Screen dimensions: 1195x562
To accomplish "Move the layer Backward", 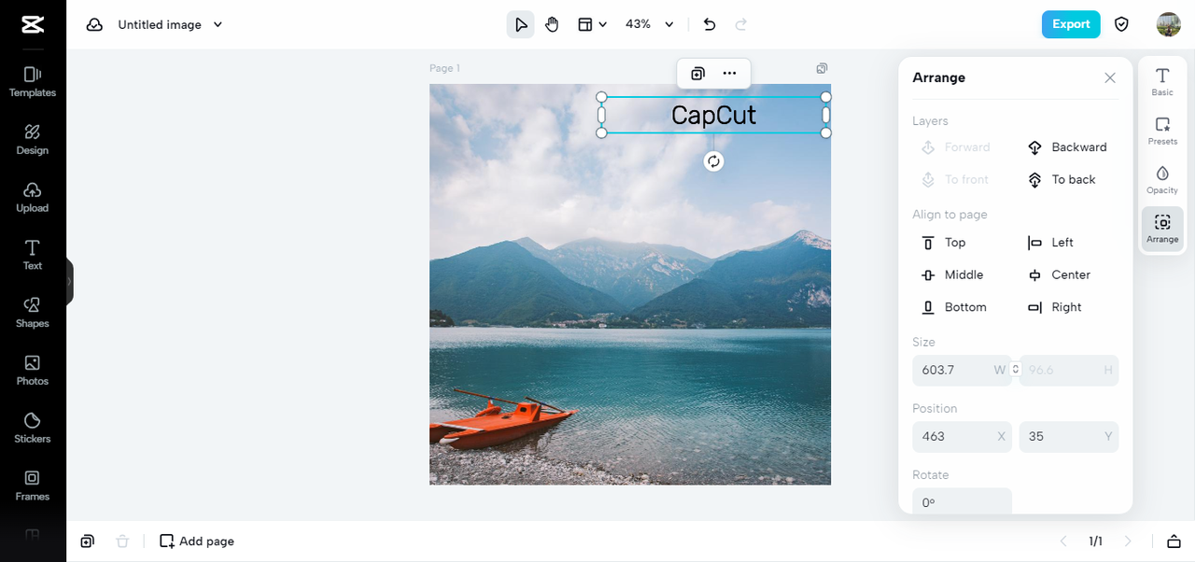I will (x=1067, y=148).
